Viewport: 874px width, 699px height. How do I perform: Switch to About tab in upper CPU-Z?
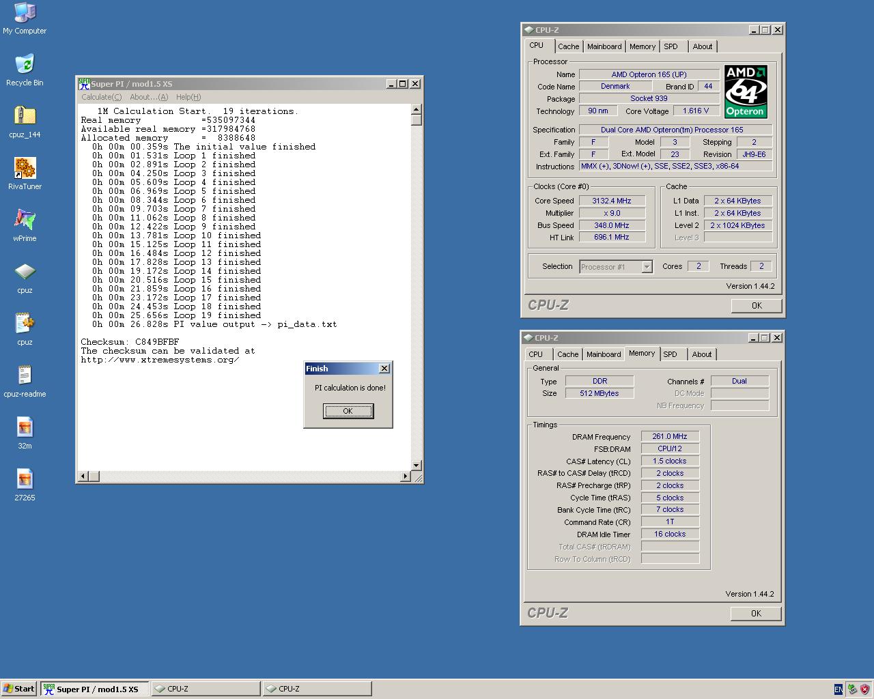coord(703,46)
